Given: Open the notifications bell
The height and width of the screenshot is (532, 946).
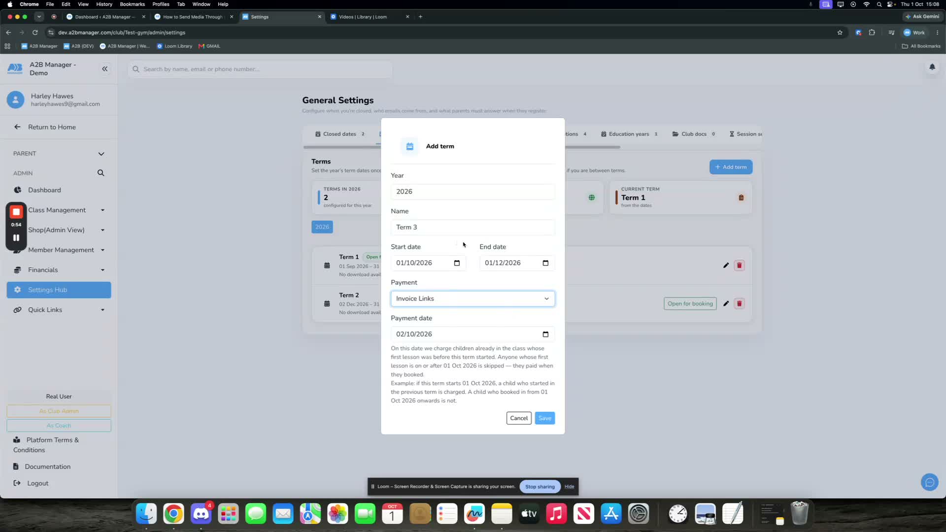Looking at the screenshot, I should point(932,67).
